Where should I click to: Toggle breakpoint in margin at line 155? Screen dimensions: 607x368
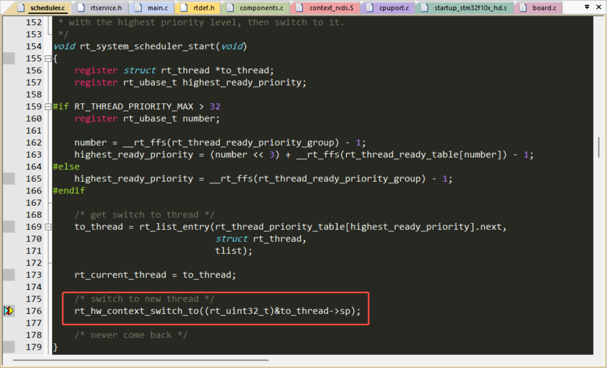tap(9, 59)
